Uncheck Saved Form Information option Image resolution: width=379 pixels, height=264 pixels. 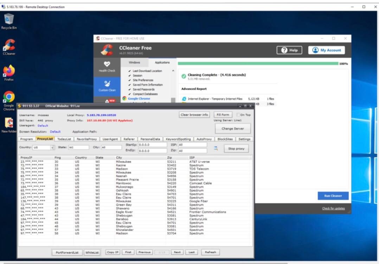[x=129, y=85]
